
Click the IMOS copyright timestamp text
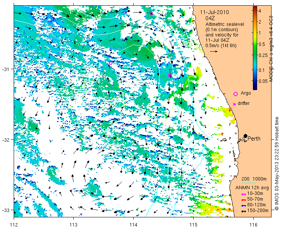[x=277, y=163]
